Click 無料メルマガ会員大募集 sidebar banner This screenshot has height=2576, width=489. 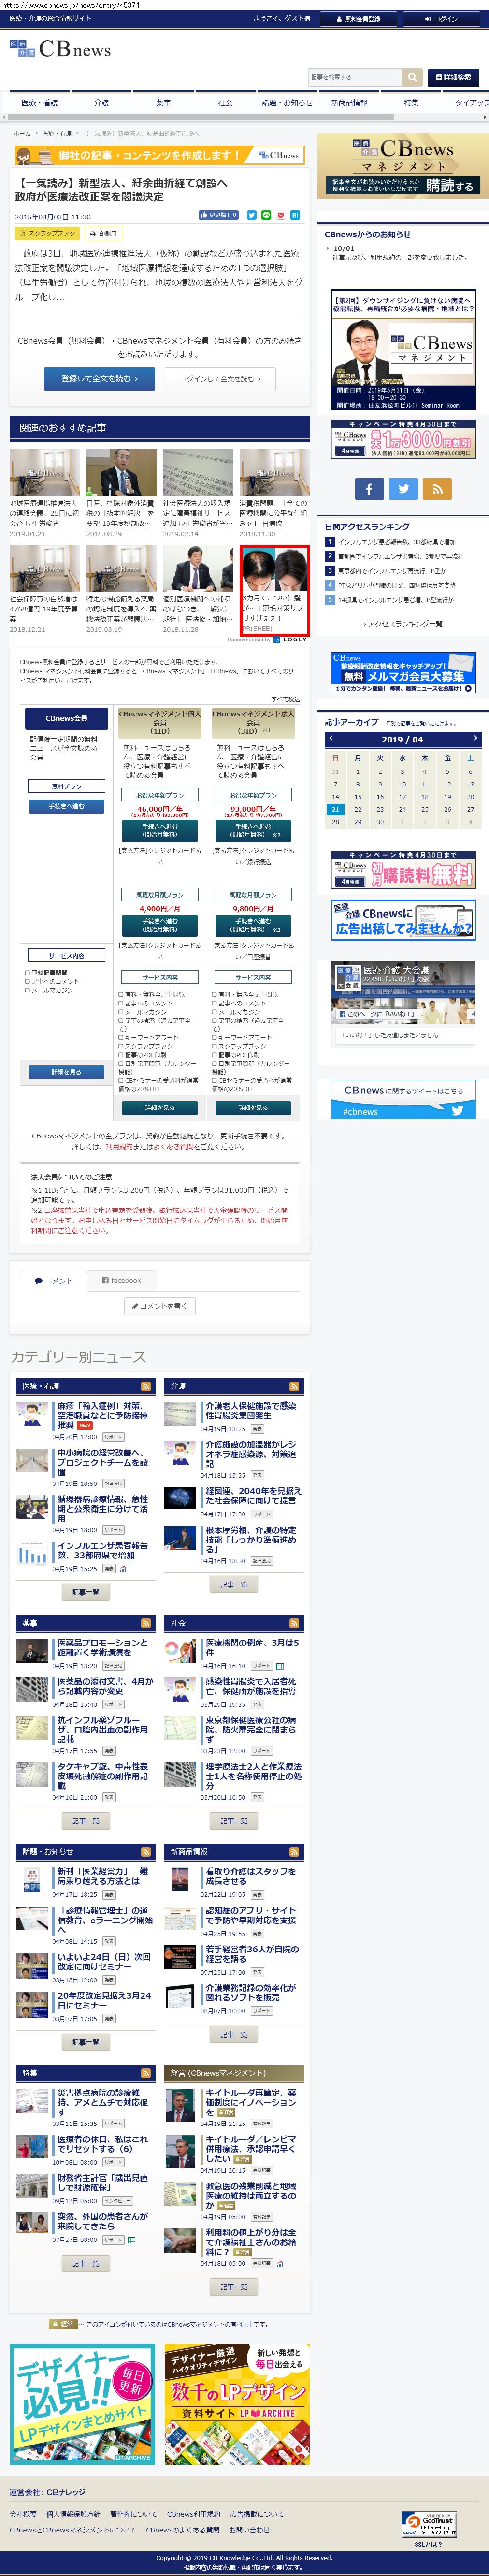click(x=403, y=674)
